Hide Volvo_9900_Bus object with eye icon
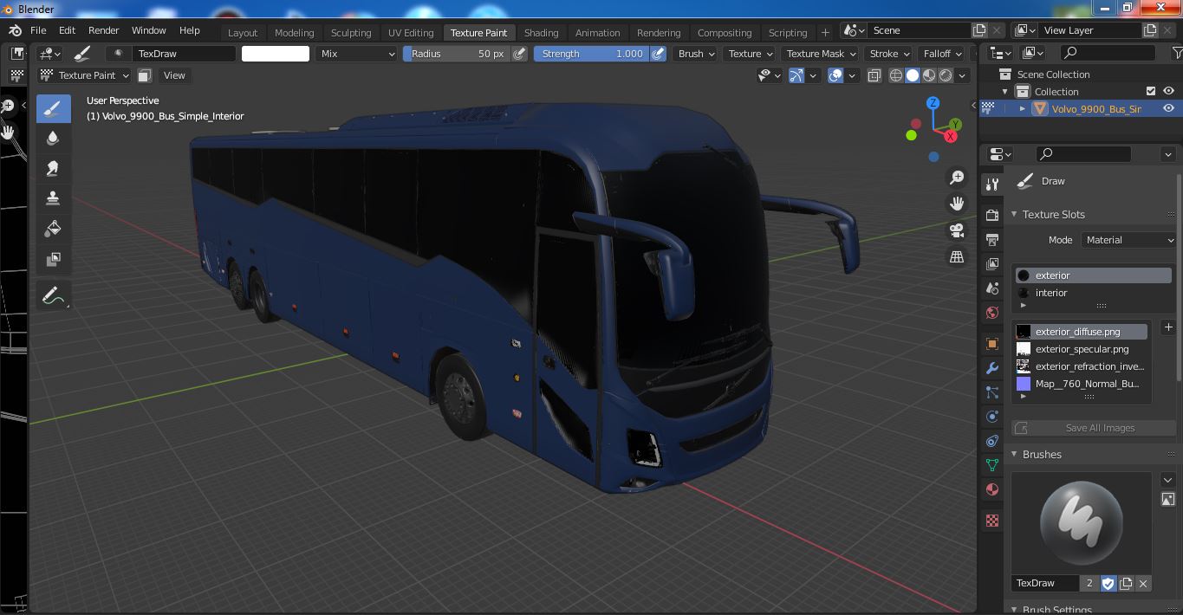1183x615 pixels. click(x=1168, y=108)
